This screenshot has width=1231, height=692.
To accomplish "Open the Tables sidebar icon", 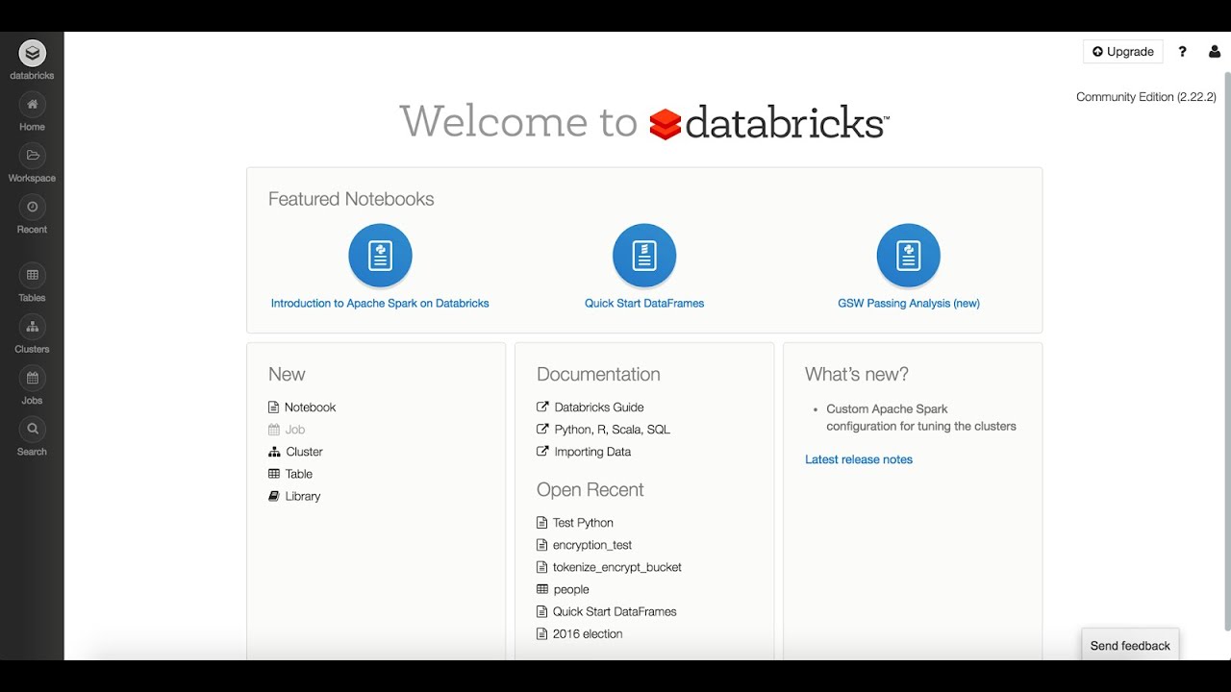I will coord(32,275).
